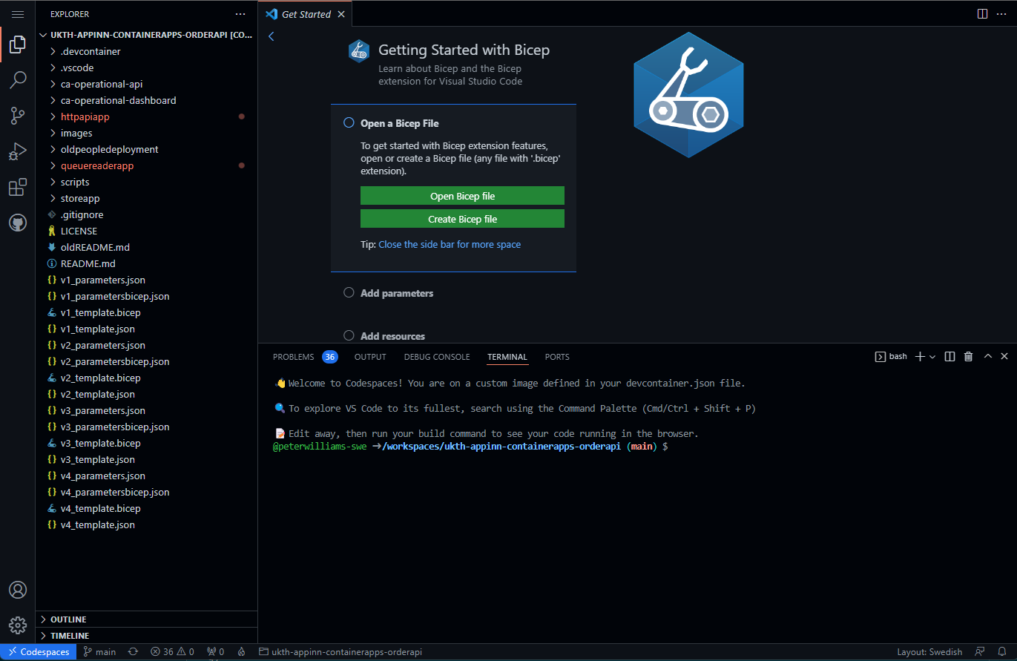Expand the queuereaderapp folder
Viewport: 1017px width, 661px height.
[147, 165]
